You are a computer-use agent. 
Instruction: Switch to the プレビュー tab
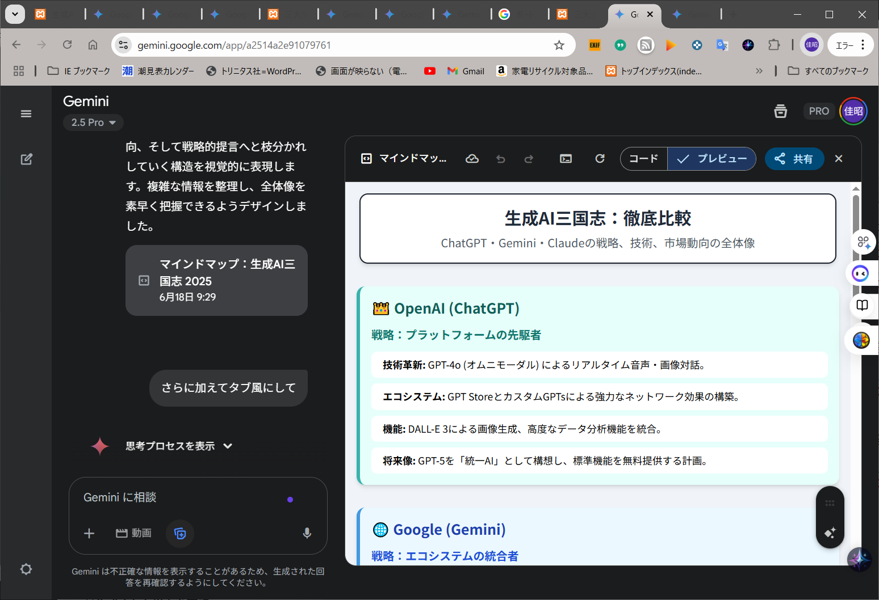coord(711,159)
